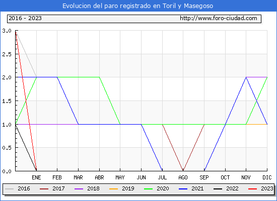Click the green 2020 line's ABR point at 2.0

point(99,77)
